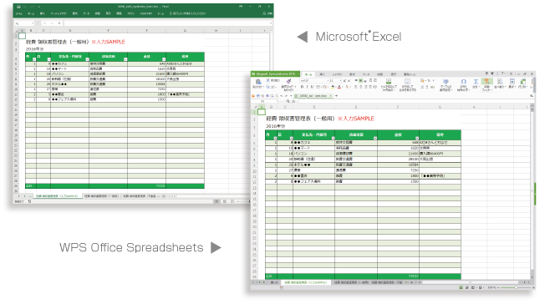
Task: Select Insert tab in WPS Spreadsheets
Action: [322, 74]
